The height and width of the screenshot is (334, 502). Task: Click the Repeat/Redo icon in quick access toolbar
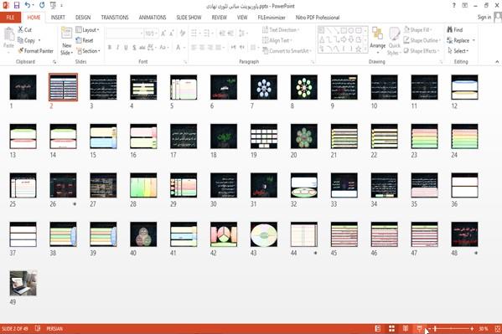pos(42,5)
